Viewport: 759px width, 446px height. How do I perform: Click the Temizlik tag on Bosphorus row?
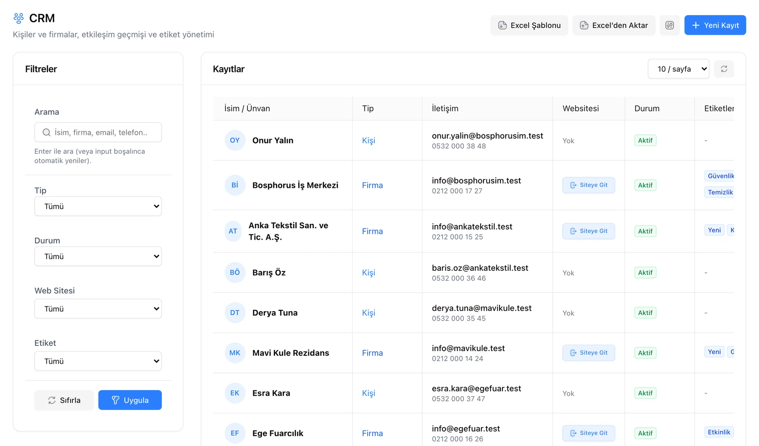point(719,192)
